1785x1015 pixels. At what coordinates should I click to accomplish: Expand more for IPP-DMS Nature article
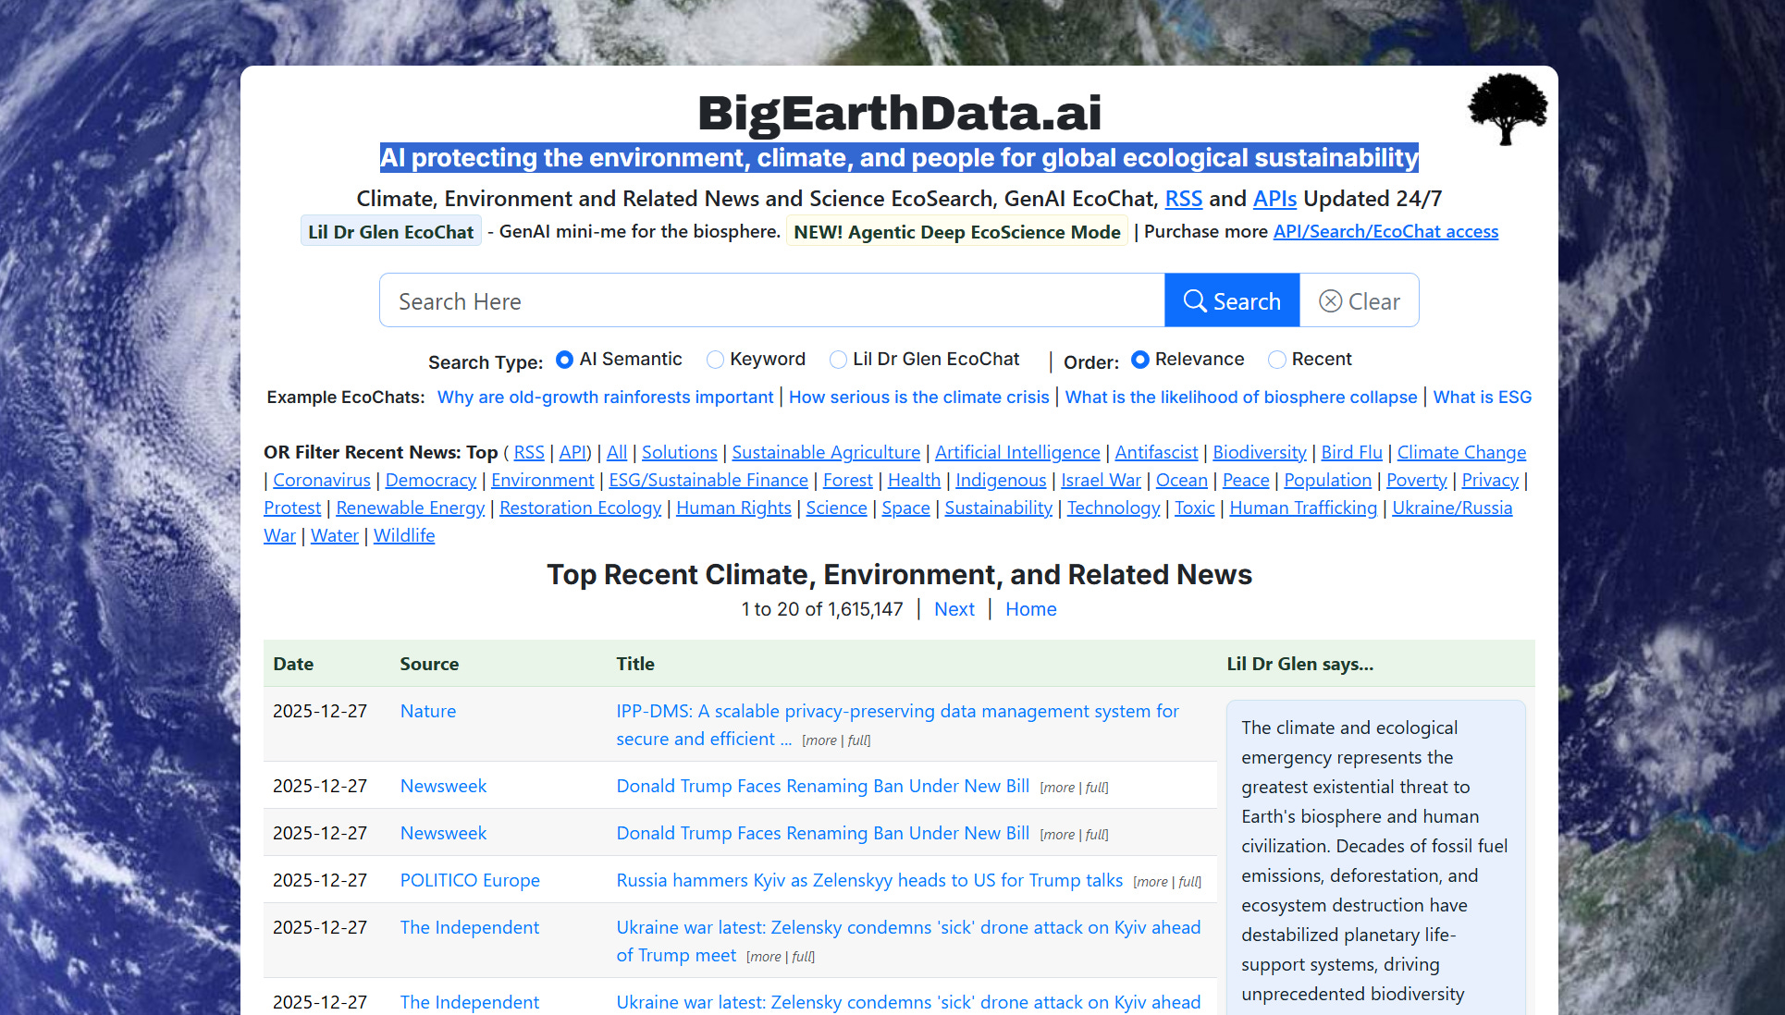(819, 741)
